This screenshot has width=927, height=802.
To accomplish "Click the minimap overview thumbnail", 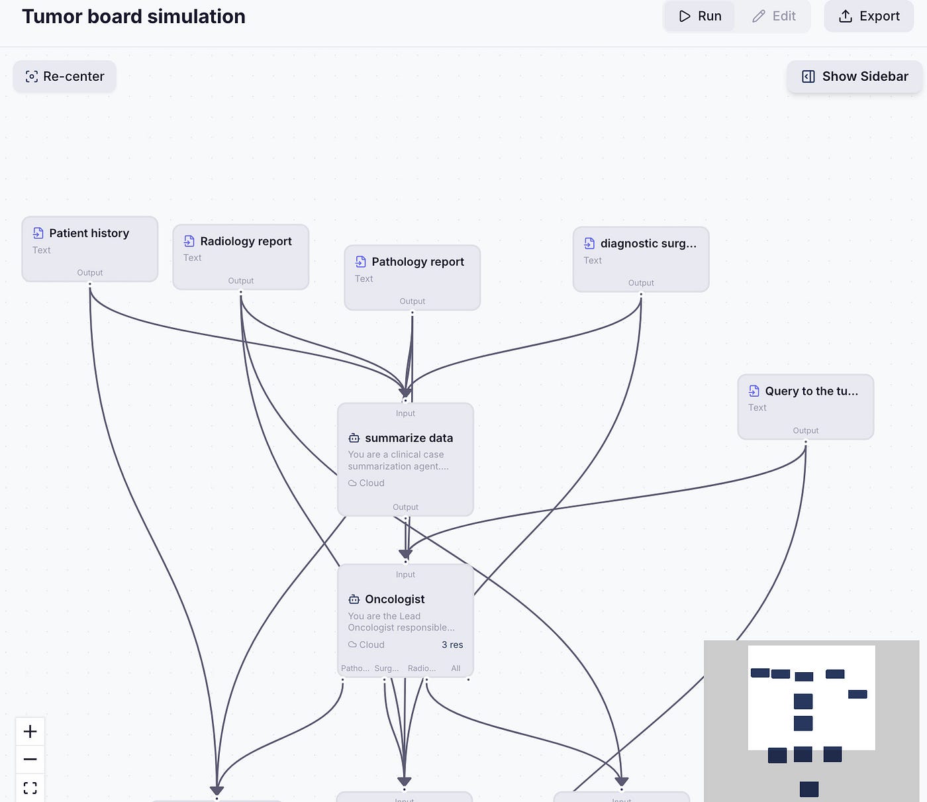I will click(811, 721).
